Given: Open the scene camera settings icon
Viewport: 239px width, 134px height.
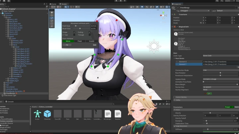Looking at the screenshot, I should (162, 7).
